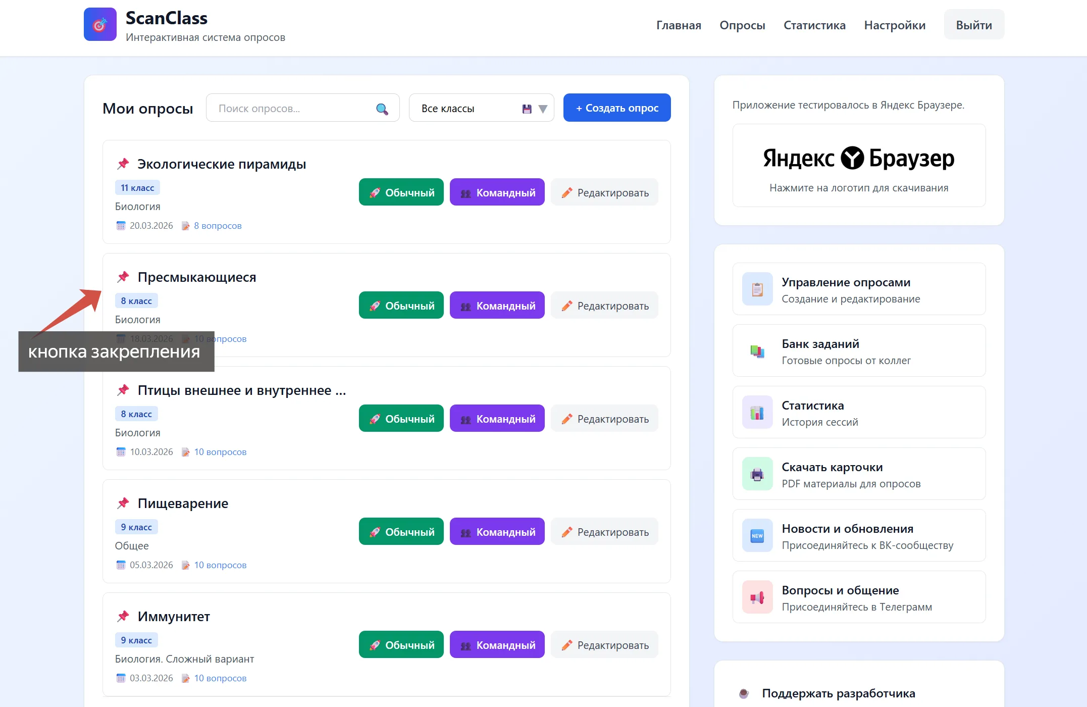The image size is (1087, 707).
Task: Click the Вопросы и общение megaphone icon
Action: pos(757,597)
